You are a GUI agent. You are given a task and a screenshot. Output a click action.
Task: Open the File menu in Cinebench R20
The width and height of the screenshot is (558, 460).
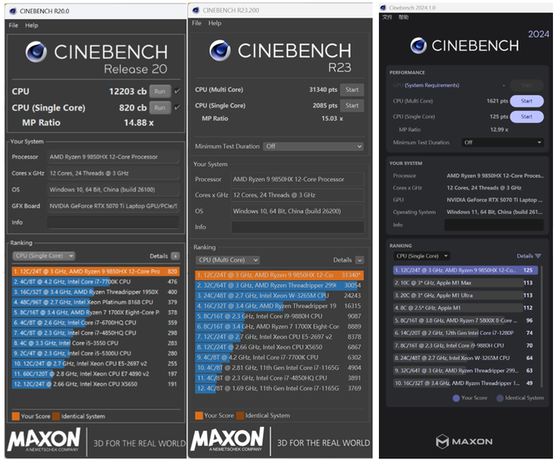(x=13, y=25)
